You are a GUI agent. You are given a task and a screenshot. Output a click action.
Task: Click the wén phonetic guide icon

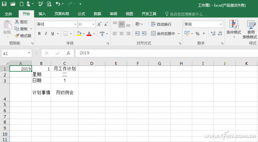click(x=102, y=34)
